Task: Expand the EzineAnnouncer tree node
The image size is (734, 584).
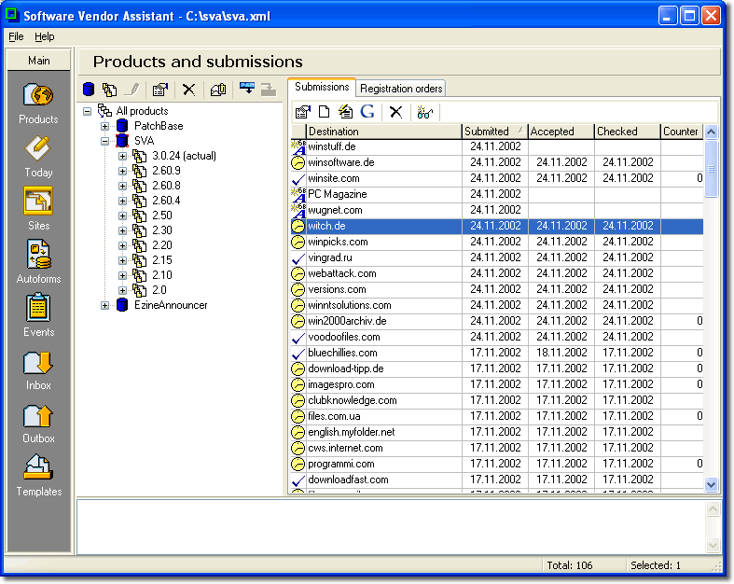Action: click(x=104, y=306)
